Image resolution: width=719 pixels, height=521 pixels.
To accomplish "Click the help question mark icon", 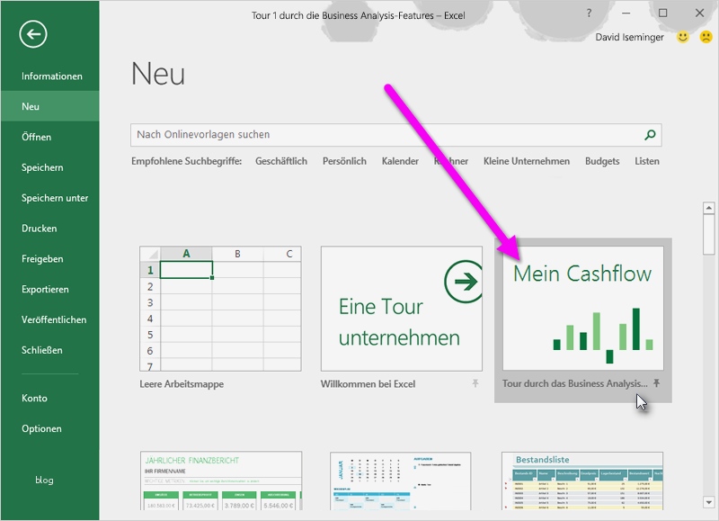I will coord(589,13).
